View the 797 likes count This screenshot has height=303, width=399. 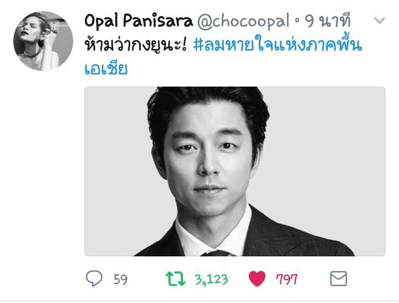click(287, 279)
